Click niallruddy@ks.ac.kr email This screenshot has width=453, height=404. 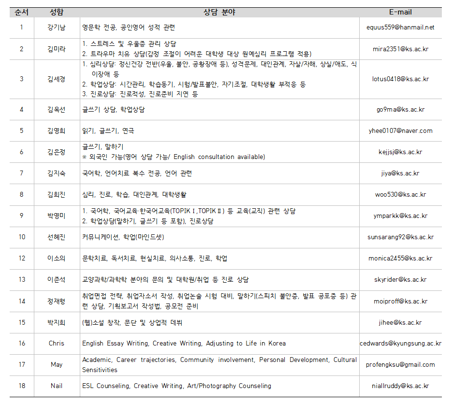(400, 386)
